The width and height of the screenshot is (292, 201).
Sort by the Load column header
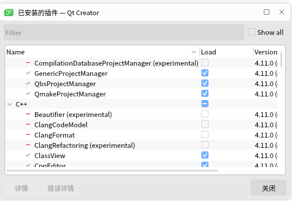click(x=226, y=52)
